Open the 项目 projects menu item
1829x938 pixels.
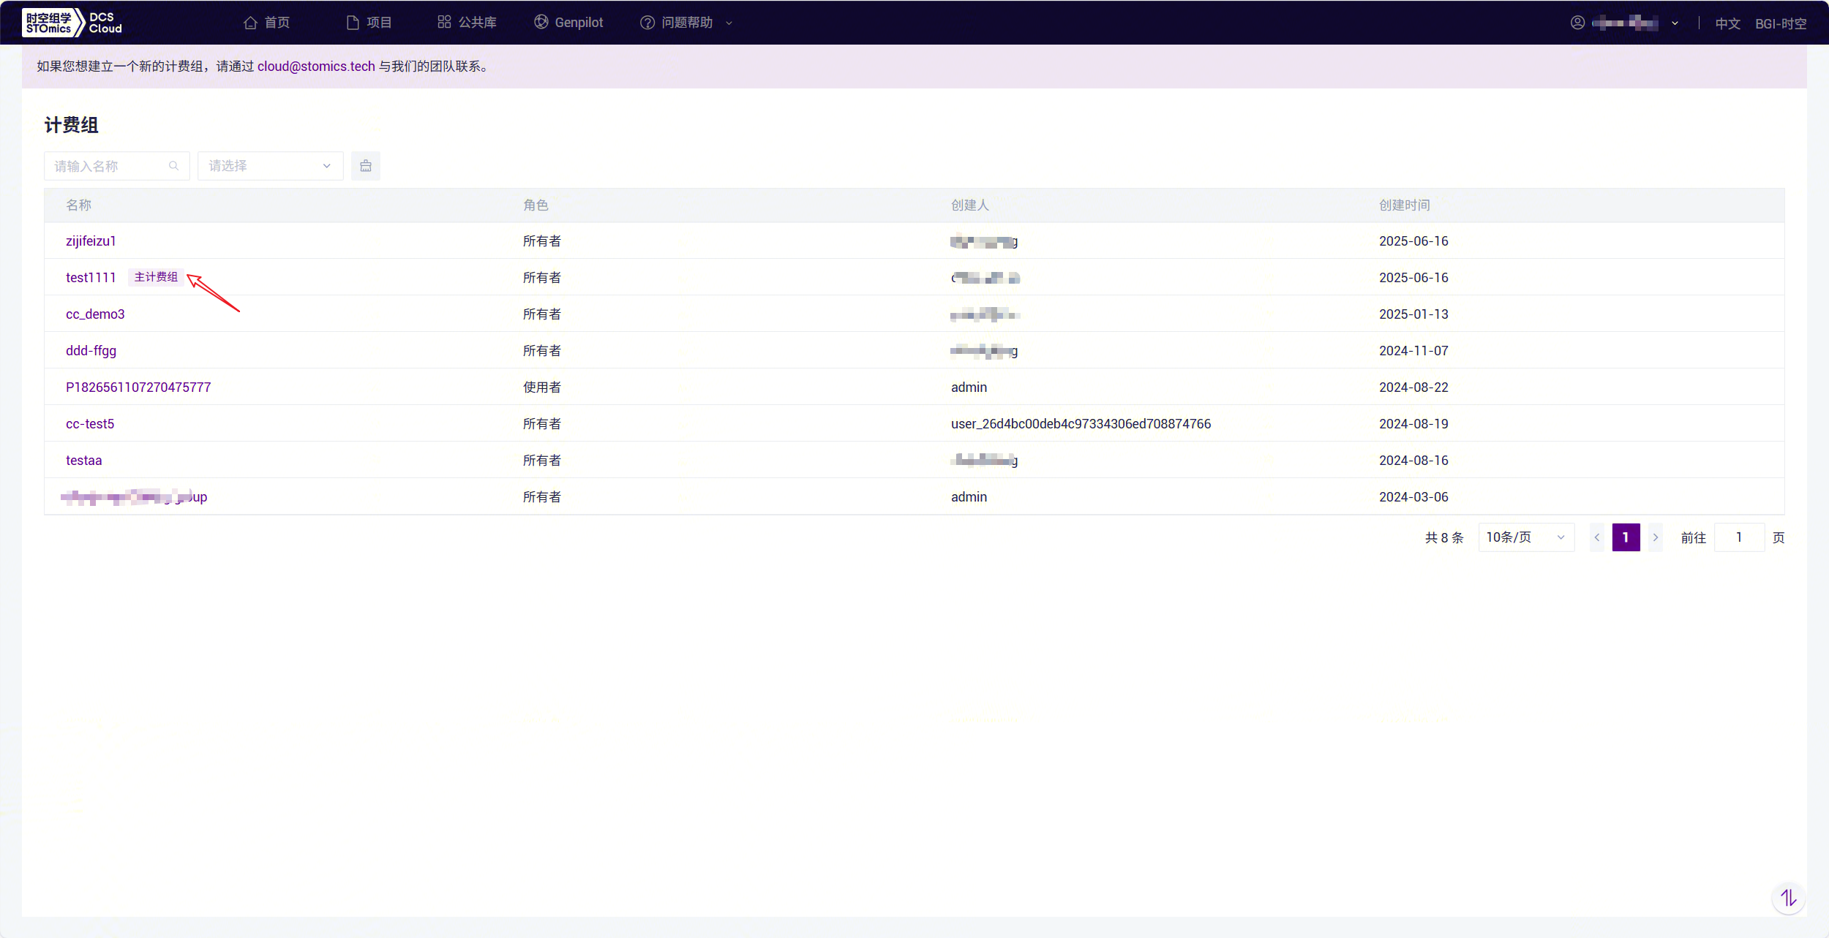[x=369, y=23]
